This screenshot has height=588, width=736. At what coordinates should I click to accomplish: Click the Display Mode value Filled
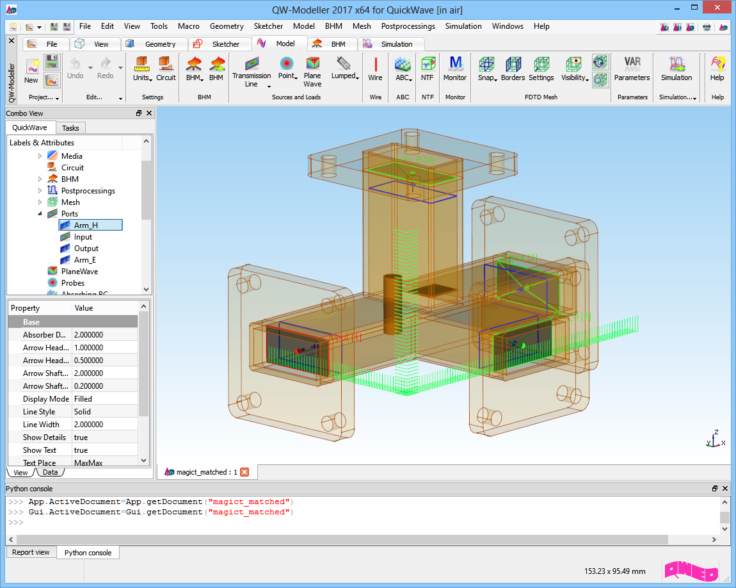(105, 399)
